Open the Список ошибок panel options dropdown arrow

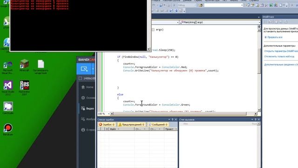[x=169, y=119]
